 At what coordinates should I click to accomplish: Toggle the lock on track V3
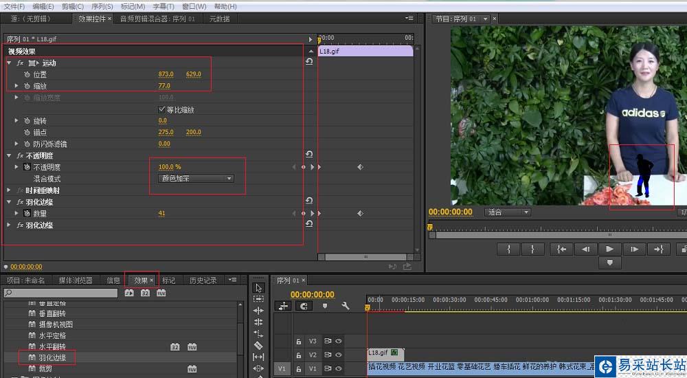click(298, 340)
